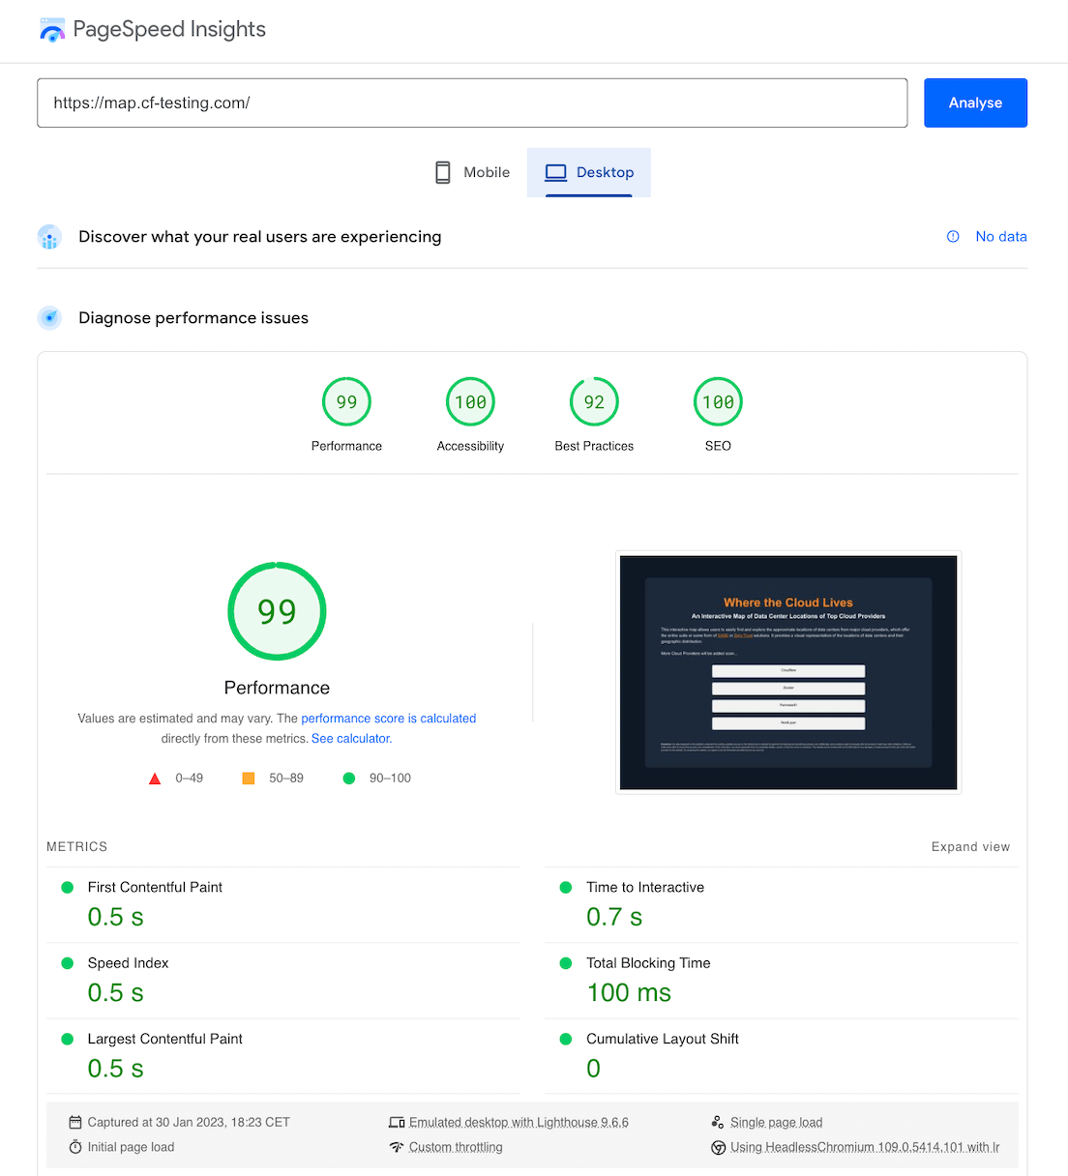The image size is (1068, 1176).
Task: Click green dot beside Cumulative Layout Shift
Action: point(566,1040)
